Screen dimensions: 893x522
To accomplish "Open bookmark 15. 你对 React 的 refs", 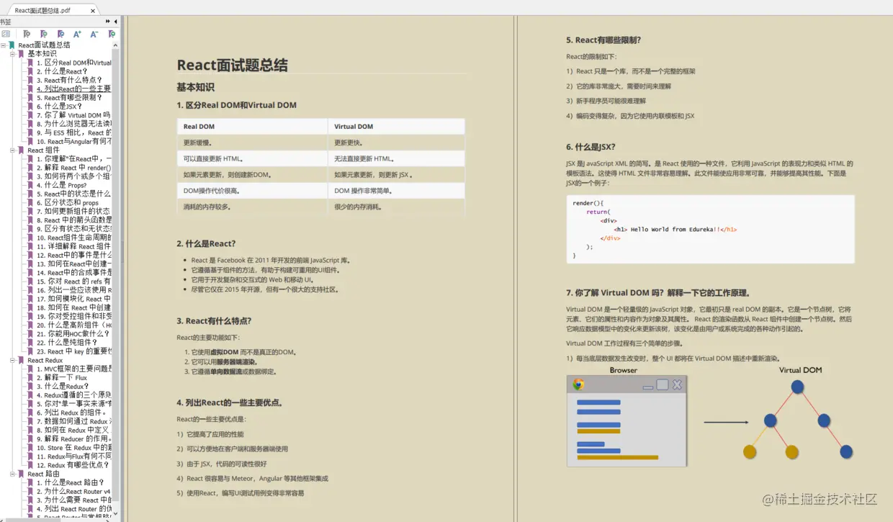I will (x=74, y=282).
